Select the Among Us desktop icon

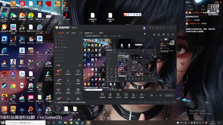(4, 98)
